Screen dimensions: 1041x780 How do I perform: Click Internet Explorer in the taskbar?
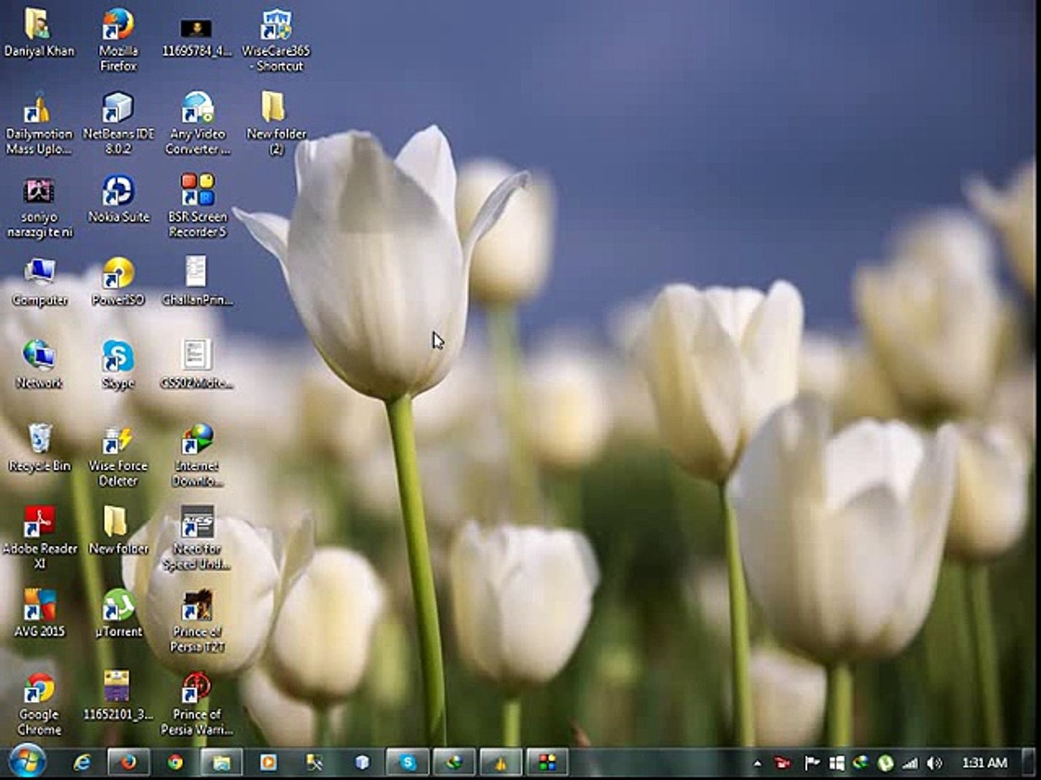82,762
